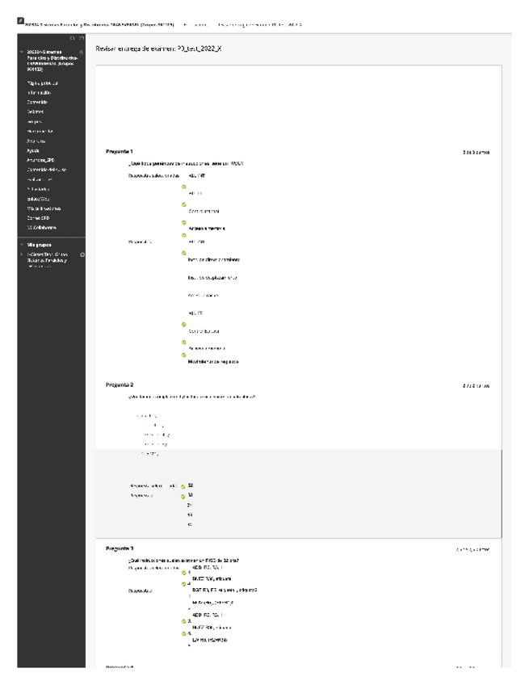Click the 'Movimiento de registro' answer in Pregunta 1
This screenshot has width=529, height=685.
click(x=213, y=362)
